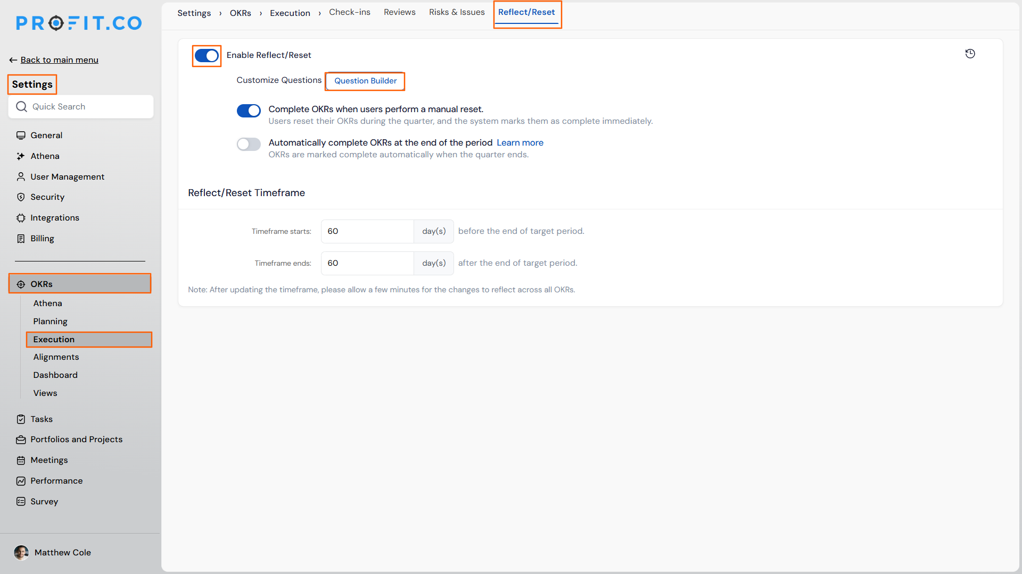Switch to the Reviews tab
The width and height of the screenshot is (1022, 574).
[x=399, y=12]
